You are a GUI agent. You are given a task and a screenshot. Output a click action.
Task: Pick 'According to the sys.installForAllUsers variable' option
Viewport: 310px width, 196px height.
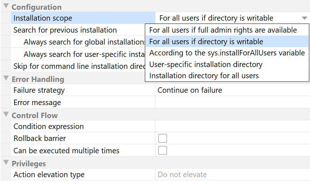coord(227,53)
